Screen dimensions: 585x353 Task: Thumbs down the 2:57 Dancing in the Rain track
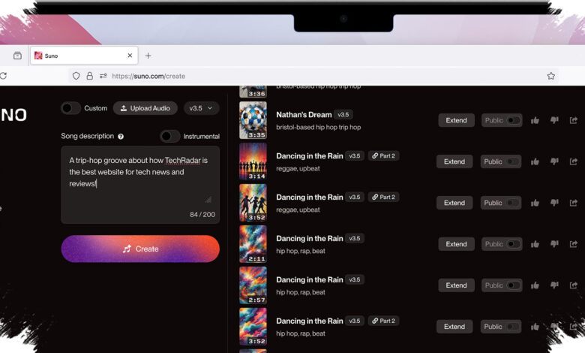(x=554, y=285)
